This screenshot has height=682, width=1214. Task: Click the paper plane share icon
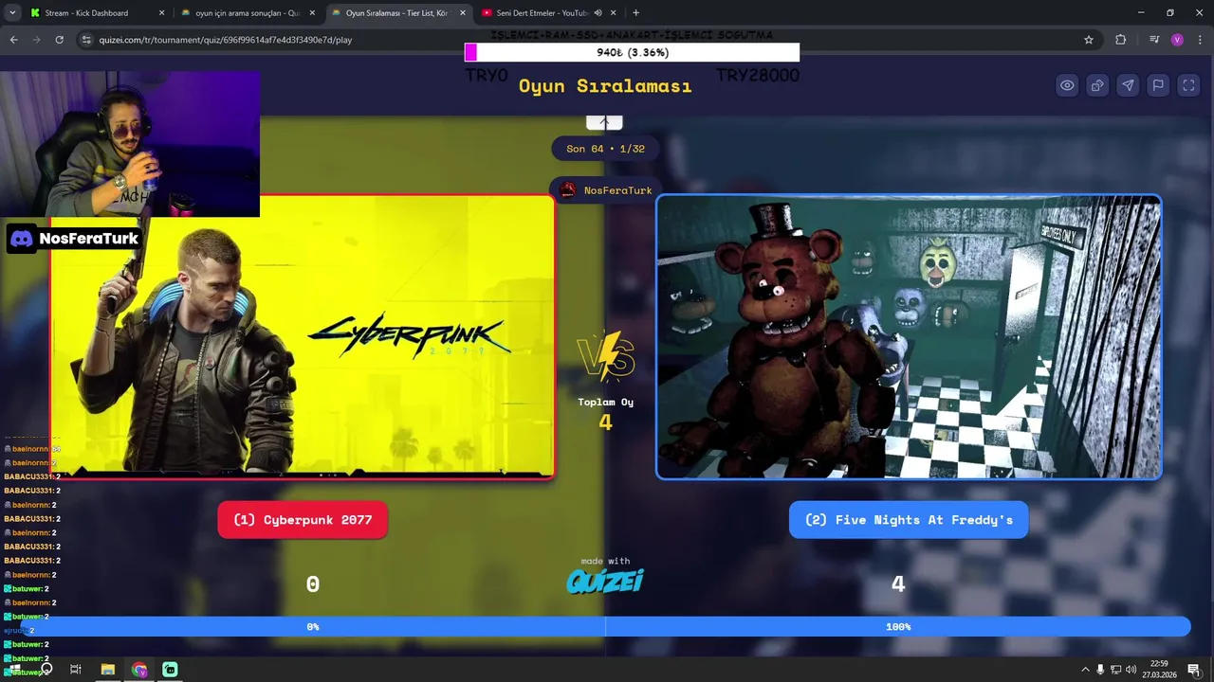1128,85
